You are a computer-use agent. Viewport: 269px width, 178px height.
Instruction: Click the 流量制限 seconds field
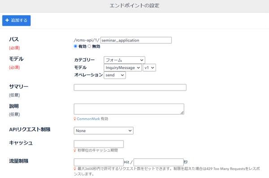click(x=159, y=162)
